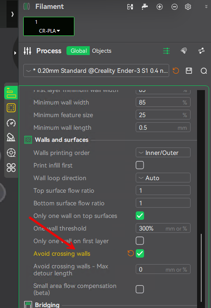Revert the Avoid crossing walls setting

[x=131, y=253]
